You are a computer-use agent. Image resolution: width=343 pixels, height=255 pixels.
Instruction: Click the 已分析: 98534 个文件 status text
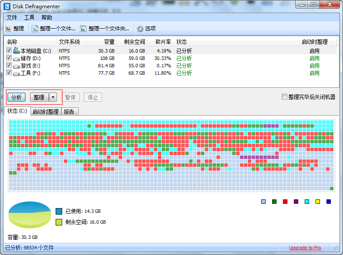(x=30, y=248)
